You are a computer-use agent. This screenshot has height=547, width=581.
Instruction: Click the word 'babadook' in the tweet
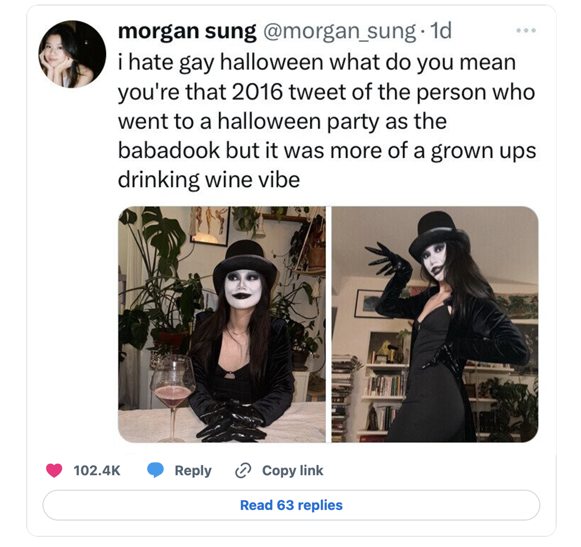click(169, 151)
